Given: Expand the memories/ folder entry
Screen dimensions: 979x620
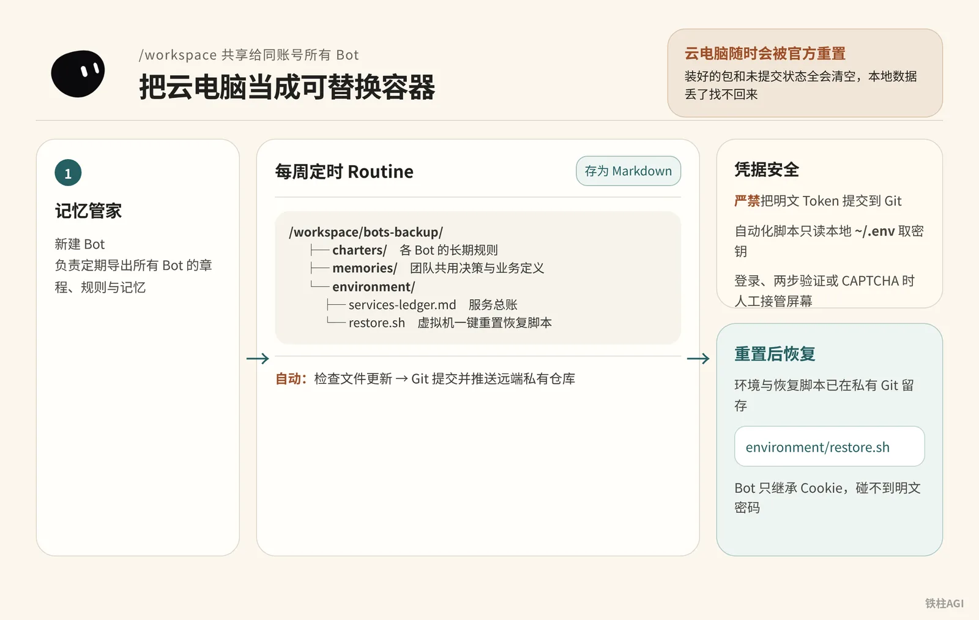Looking at the screenshot, I should coord(365,268).
